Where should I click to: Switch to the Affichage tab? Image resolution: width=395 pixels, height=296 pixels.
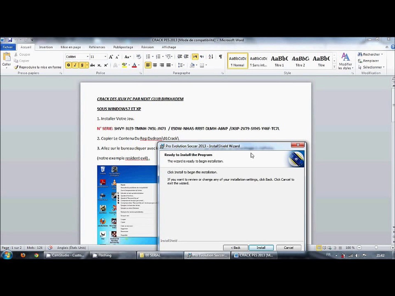pyautogui.click(x=169, y=47)
